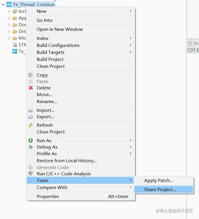Image resolution: width=199 pixels, height=219 pixels.
Task: Expand the Doc folder node
Action: point(9,25)
